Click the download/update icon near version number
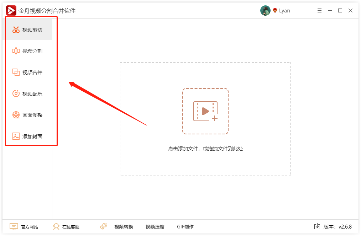Viewport: 361px width, 236px height. (317, 226)
